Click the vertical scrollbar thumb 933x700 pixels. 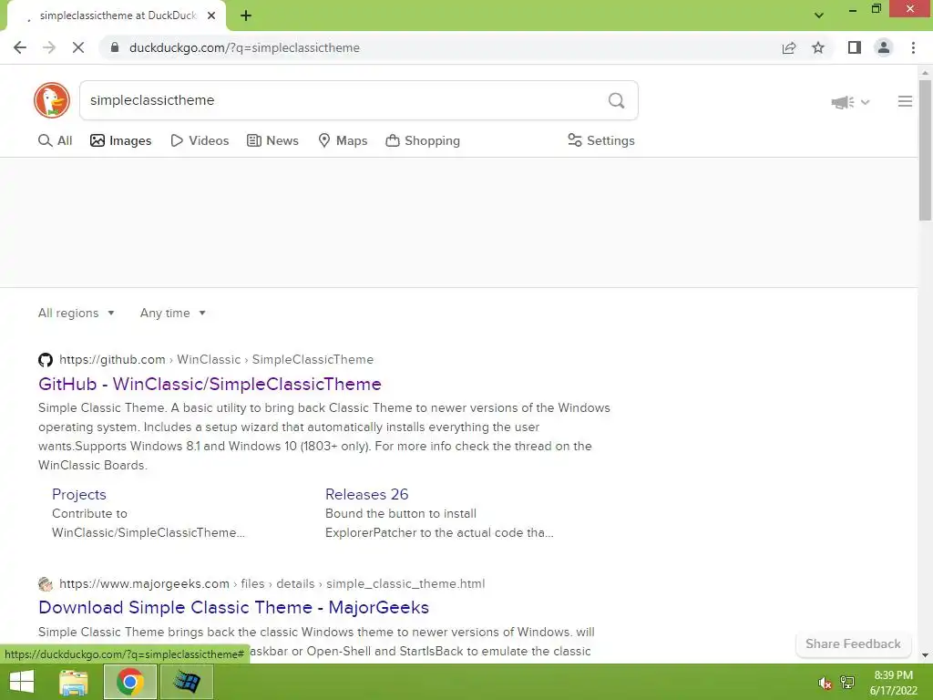pos(926,150)
